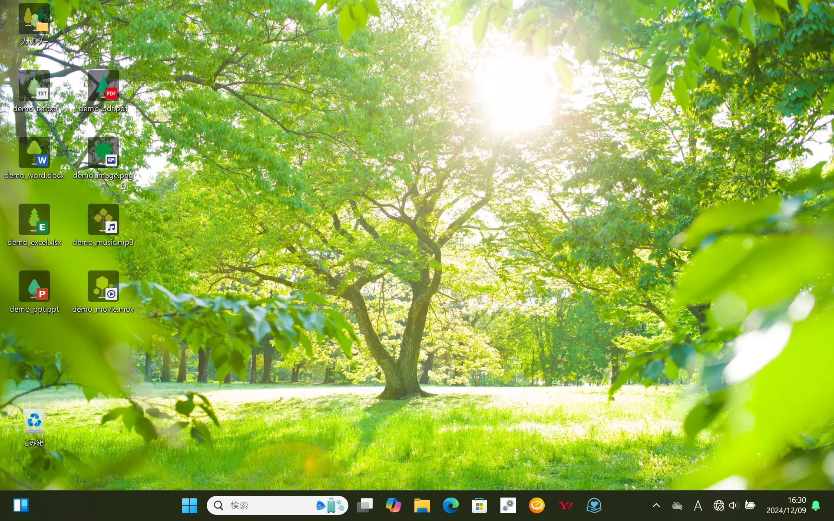
Task: Expand hidden system tray icons chevron
Action: [x=656, y=505]
